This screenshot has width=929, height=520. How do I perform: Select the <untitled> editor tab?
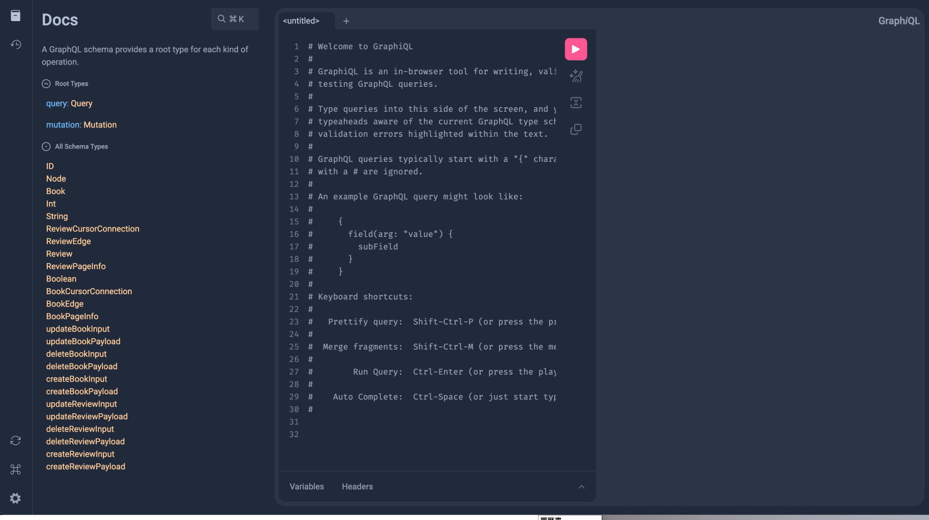click(302, 21)
